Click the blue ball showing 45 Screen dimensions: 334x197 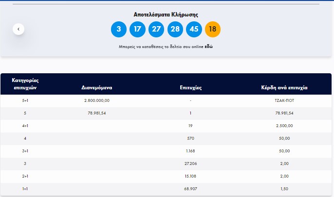[x=194, y=29]
